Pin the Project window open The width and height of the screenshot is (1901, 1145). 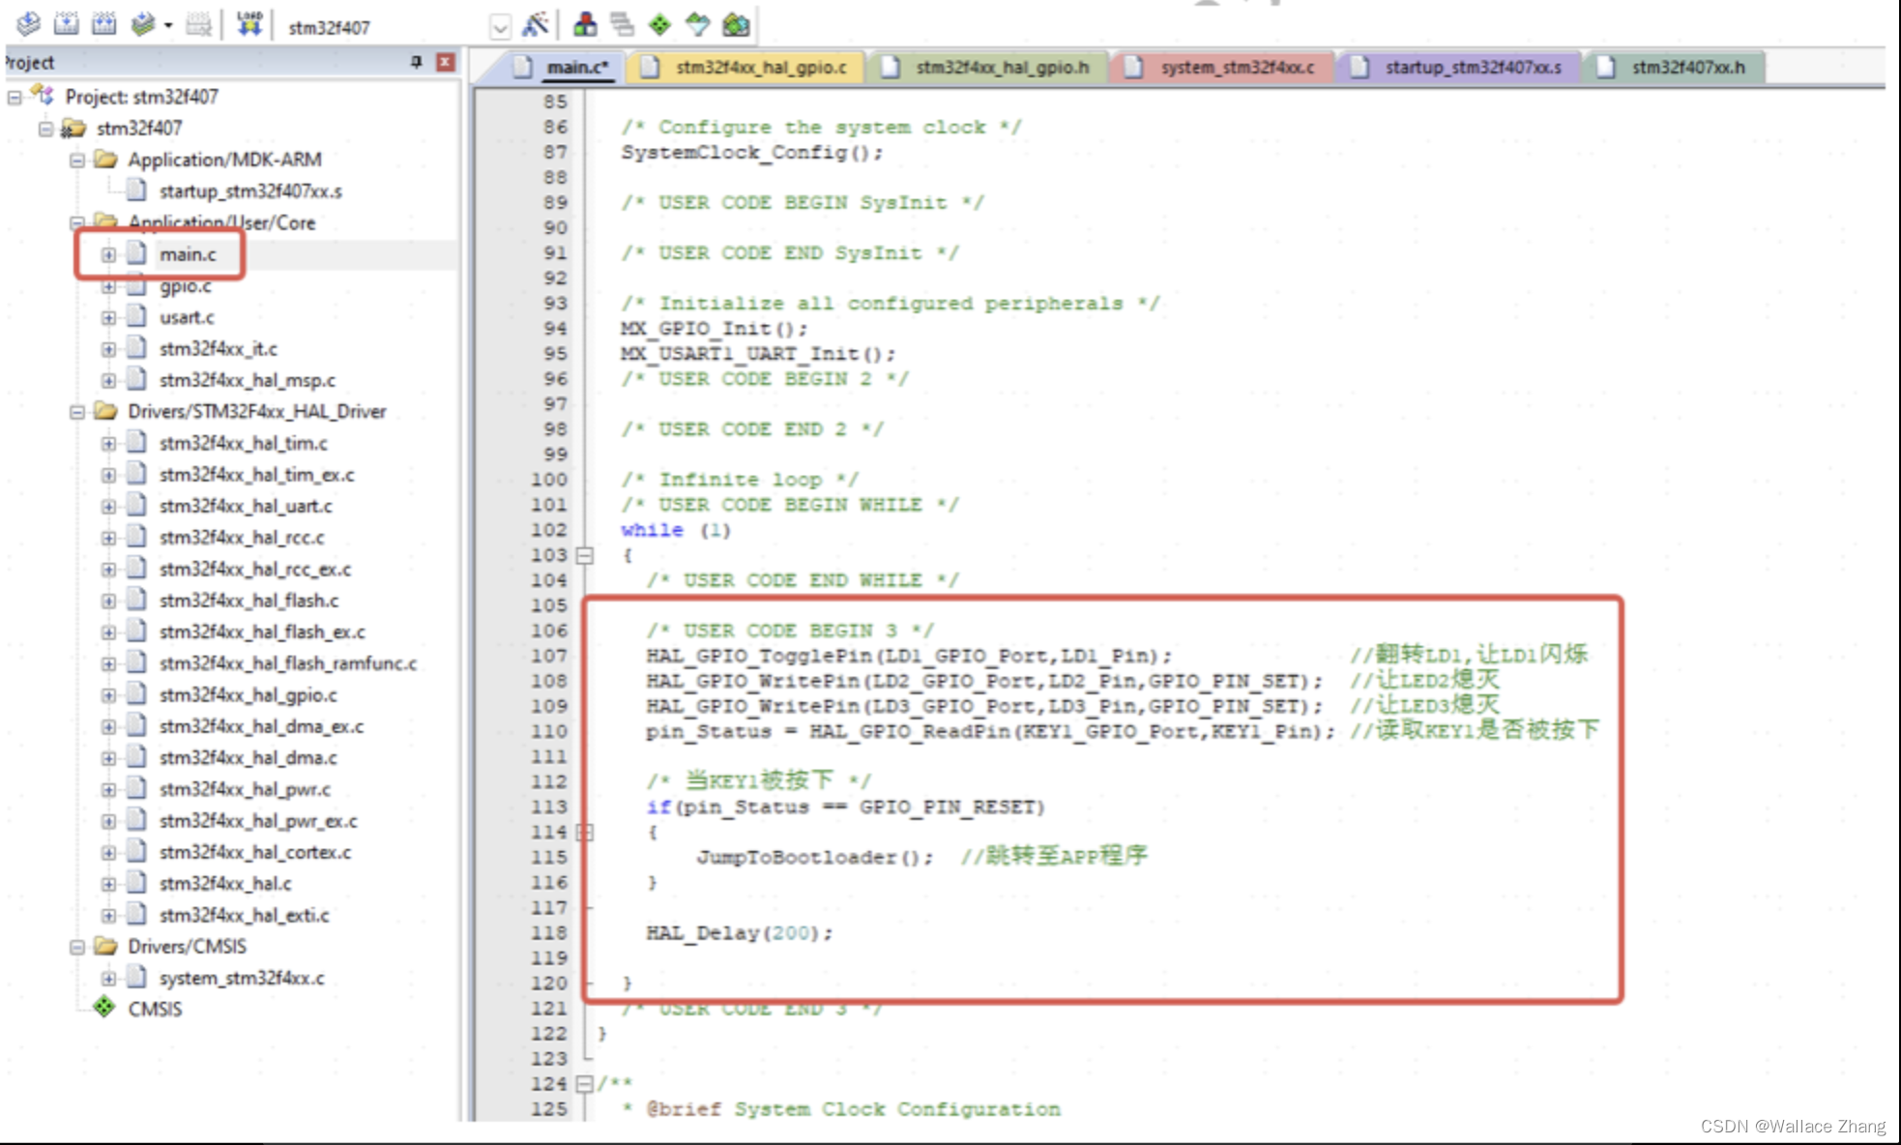point(416,62)
